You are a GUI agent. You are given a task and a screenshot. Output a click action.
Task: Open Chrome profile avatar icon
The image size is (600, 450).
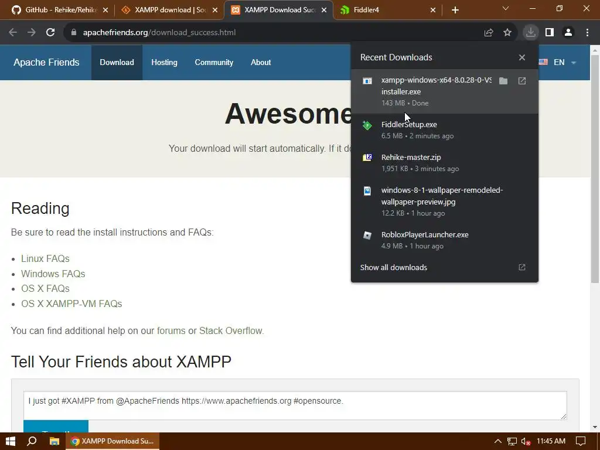[x=568, y=33]
